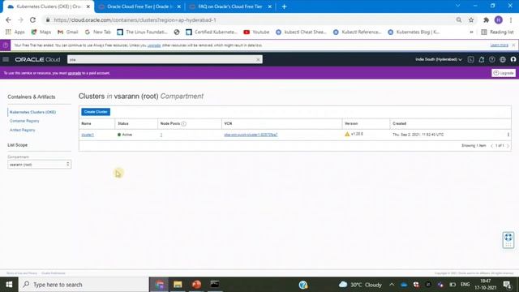The width and height of the screenshot is (519, 292).
Task: Select Artifact Registry in the sidebar
Action: [x=23, y=130]
